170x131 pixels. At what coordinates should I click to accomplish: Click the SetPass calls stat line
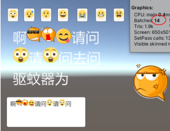(152, 38)
